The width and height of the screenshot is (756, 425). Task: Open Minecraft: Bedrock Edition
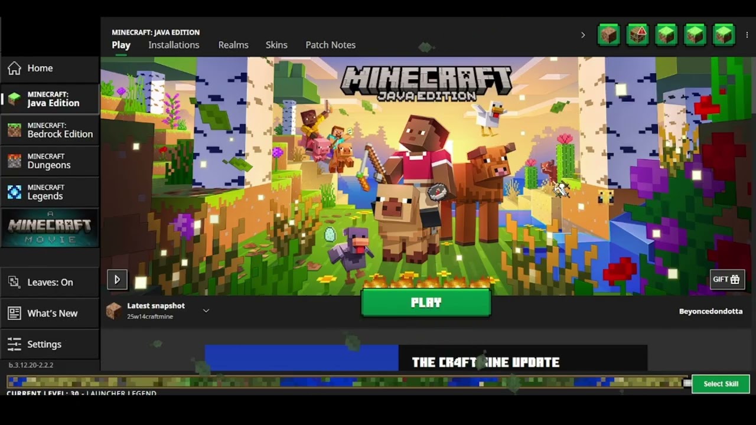point(50,130)
